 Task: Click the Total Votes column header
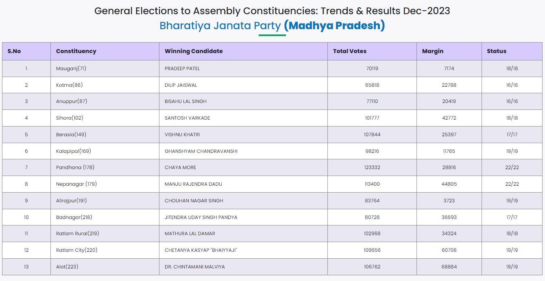[x=350, y=51]
